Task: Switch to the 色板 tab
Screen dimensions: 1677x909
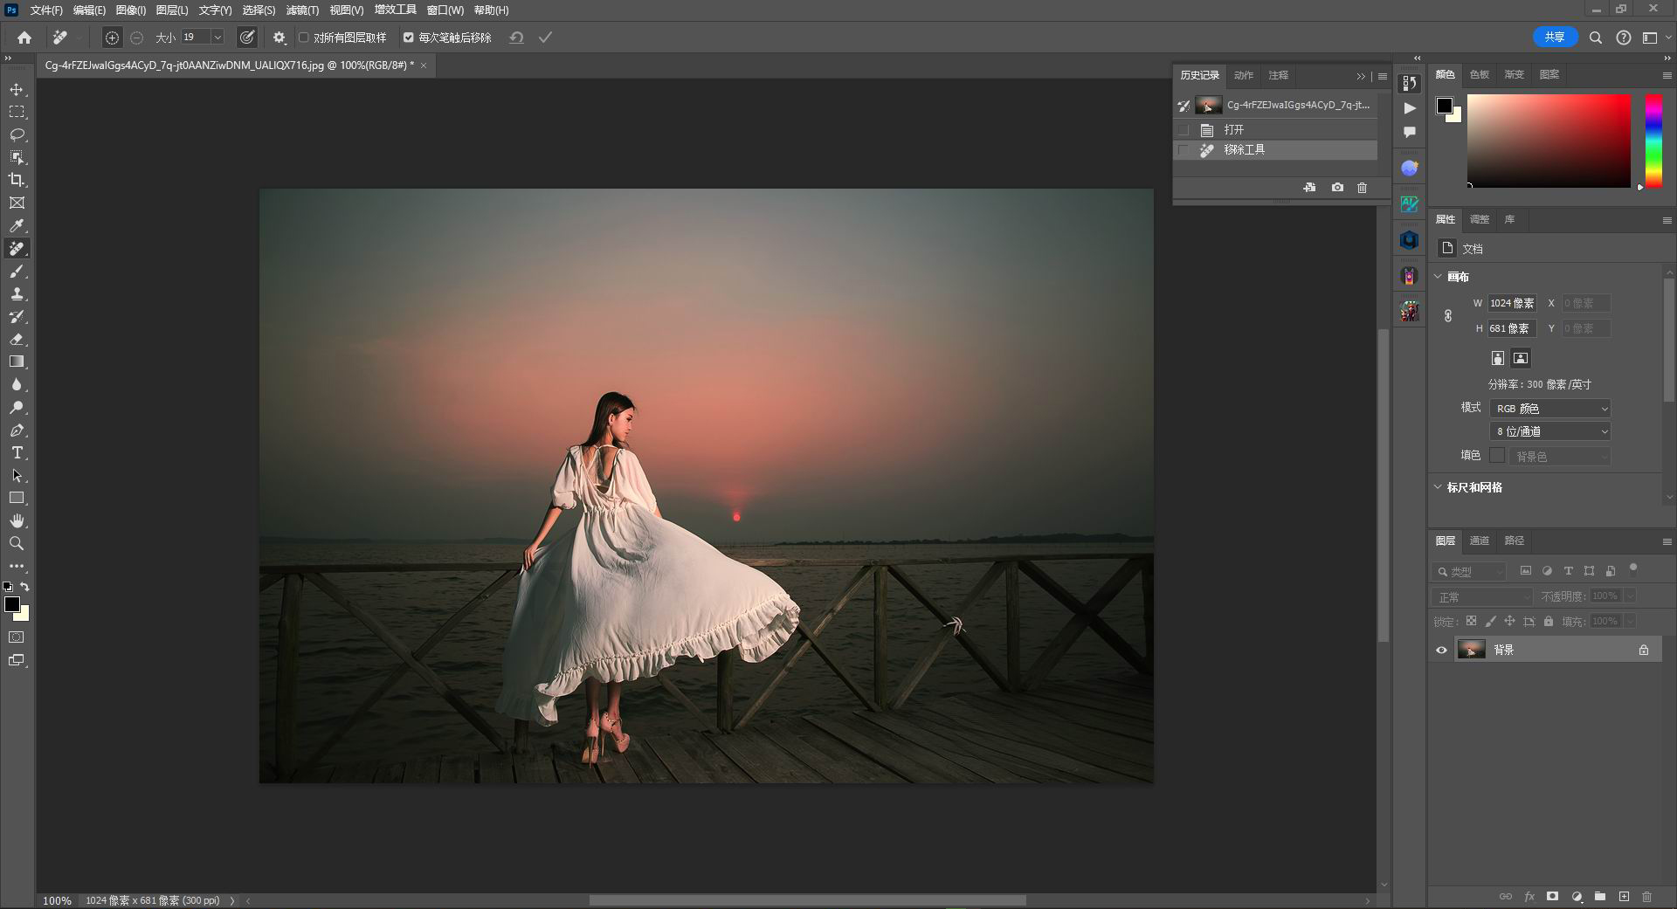Action: 1479,74
